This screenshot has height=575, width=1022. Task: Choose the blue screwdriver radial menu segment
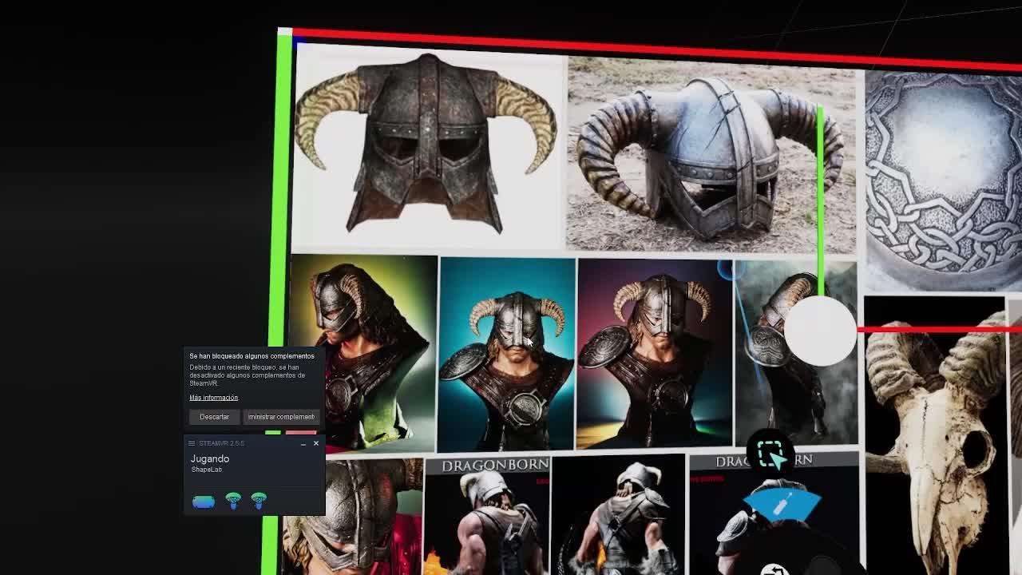(782, 506)
